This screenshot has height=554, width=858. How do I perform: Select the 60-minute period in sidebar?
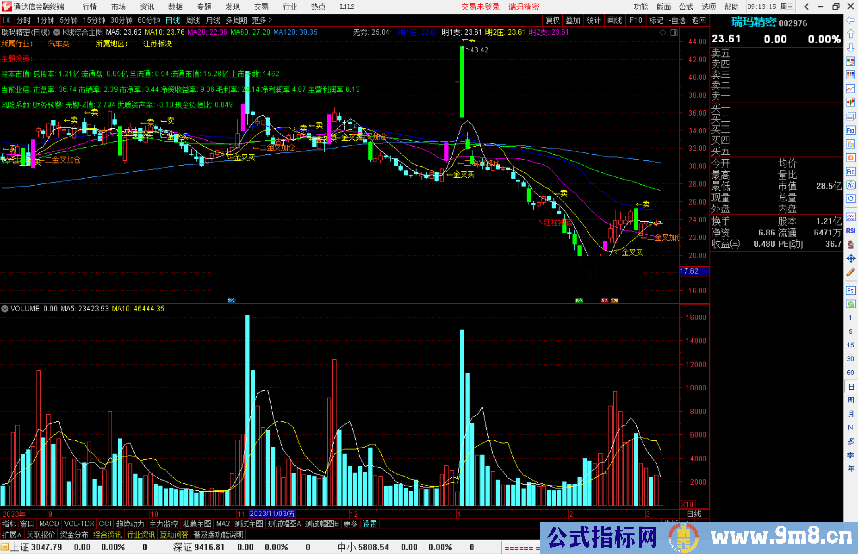[x=850, y=373]
